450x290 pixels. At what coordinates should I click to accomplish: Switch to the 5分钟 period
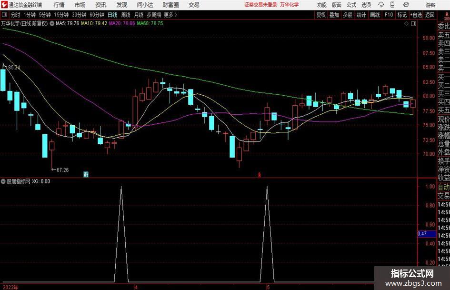pos(45,15)
